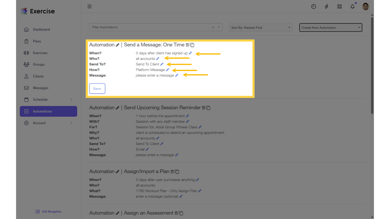Click the Save button on first automation
Image resolution: width=390 pixels, height=219 pixels.
[97, 88]
